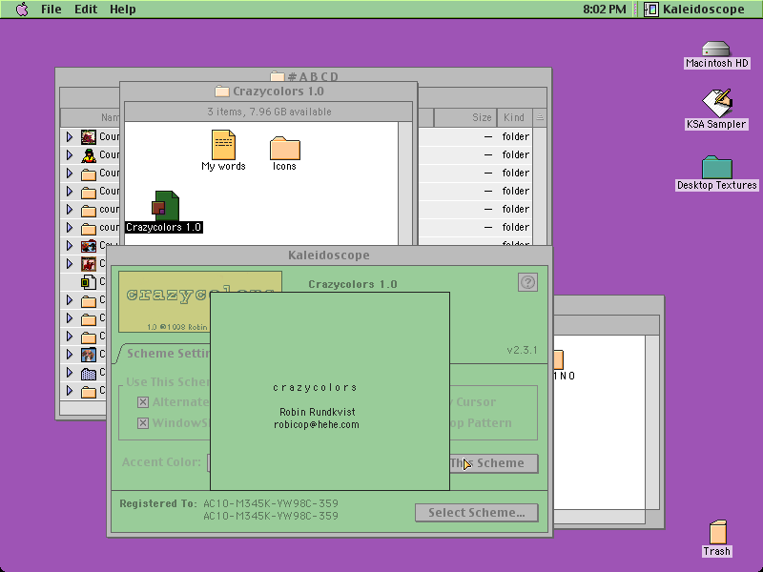Sort the #ABCD list by Kind column
Screen dimensions: 763x572
pos(515,117)
